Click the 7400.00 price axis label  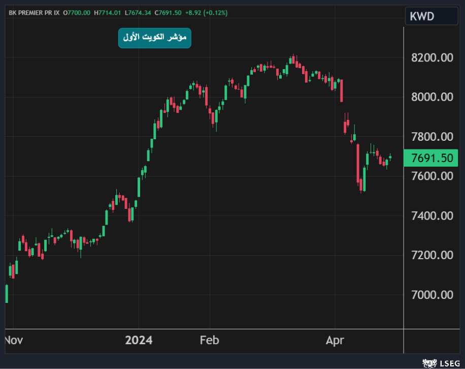[431, 216]
